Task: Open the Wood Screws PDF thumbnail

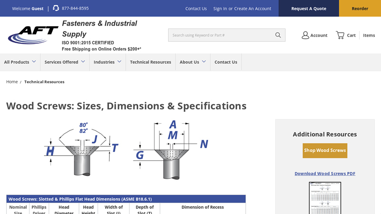Action: point(325,198)
